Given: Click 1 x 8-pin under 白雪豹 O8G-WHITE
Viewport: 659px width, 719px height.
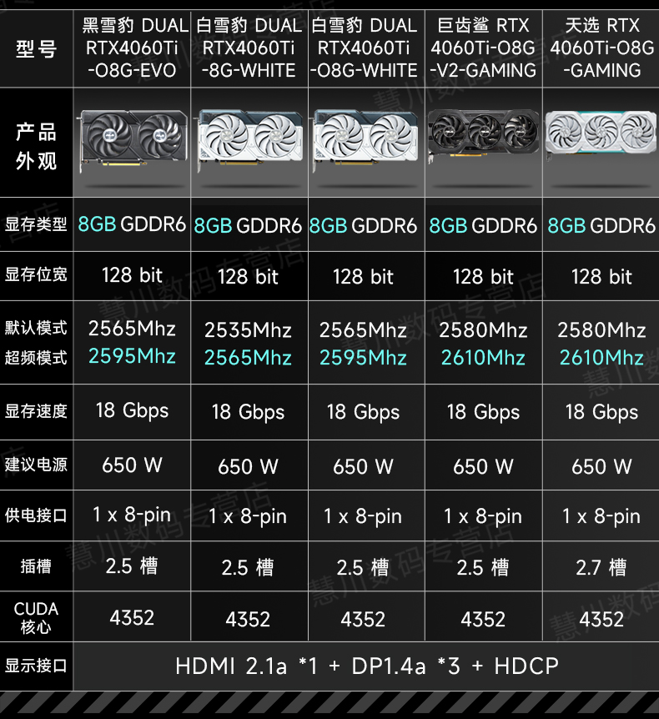Looking at the screenshot, I should [363, 516].
